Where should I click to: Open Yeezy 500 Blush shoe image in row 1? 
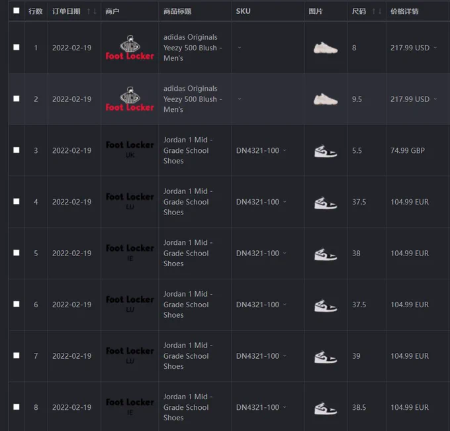point(326,48)
